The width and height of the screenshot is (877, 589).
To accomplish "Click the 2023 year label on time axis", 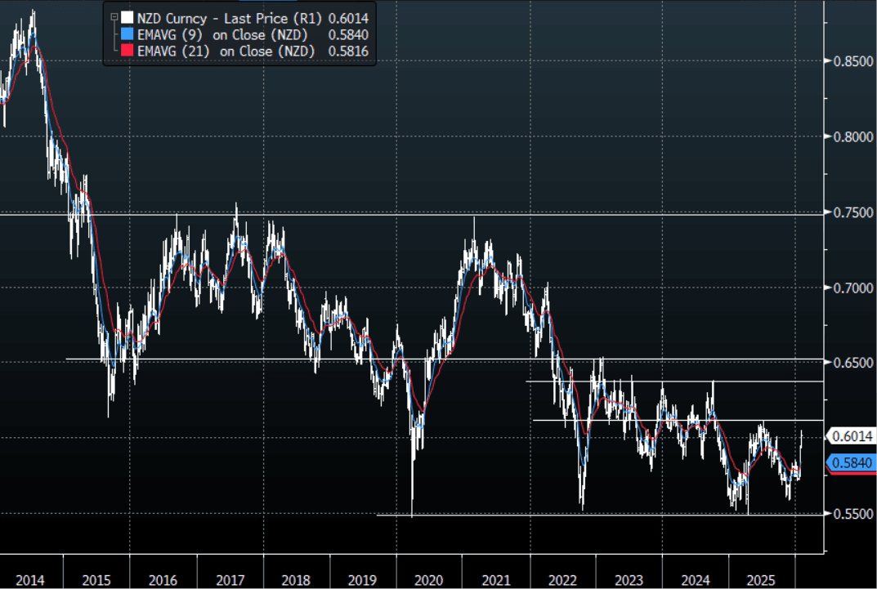I will [x=629, y=580].
